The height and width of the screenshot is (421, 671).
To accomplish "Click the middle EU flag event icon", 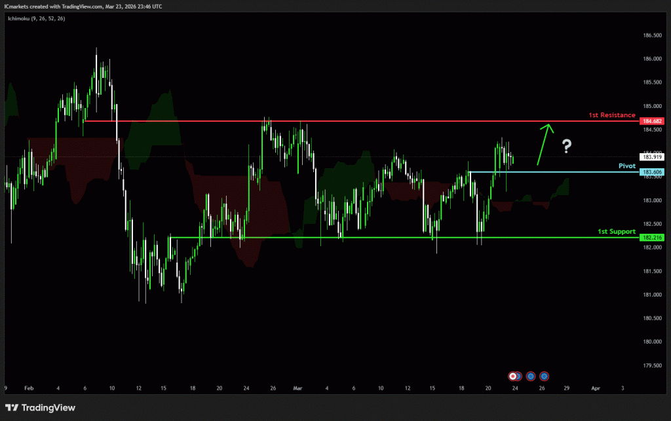I will coord(530,376).
